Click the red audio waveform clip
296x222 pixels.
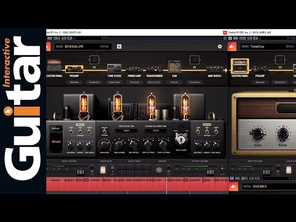(x=138, y=184)
